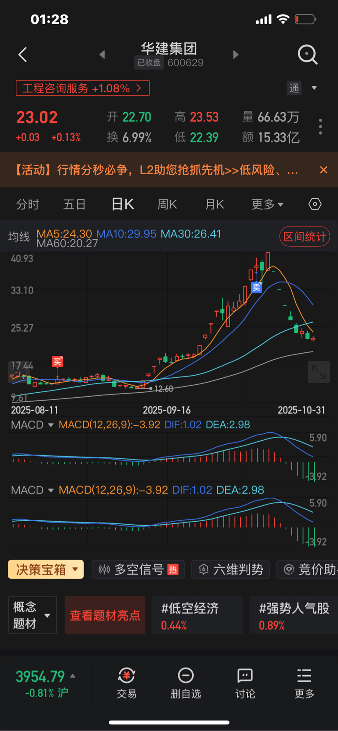Tap MA60:20.27 value
This screenshot has width=338, height=731.
click(x=67, y=244)
